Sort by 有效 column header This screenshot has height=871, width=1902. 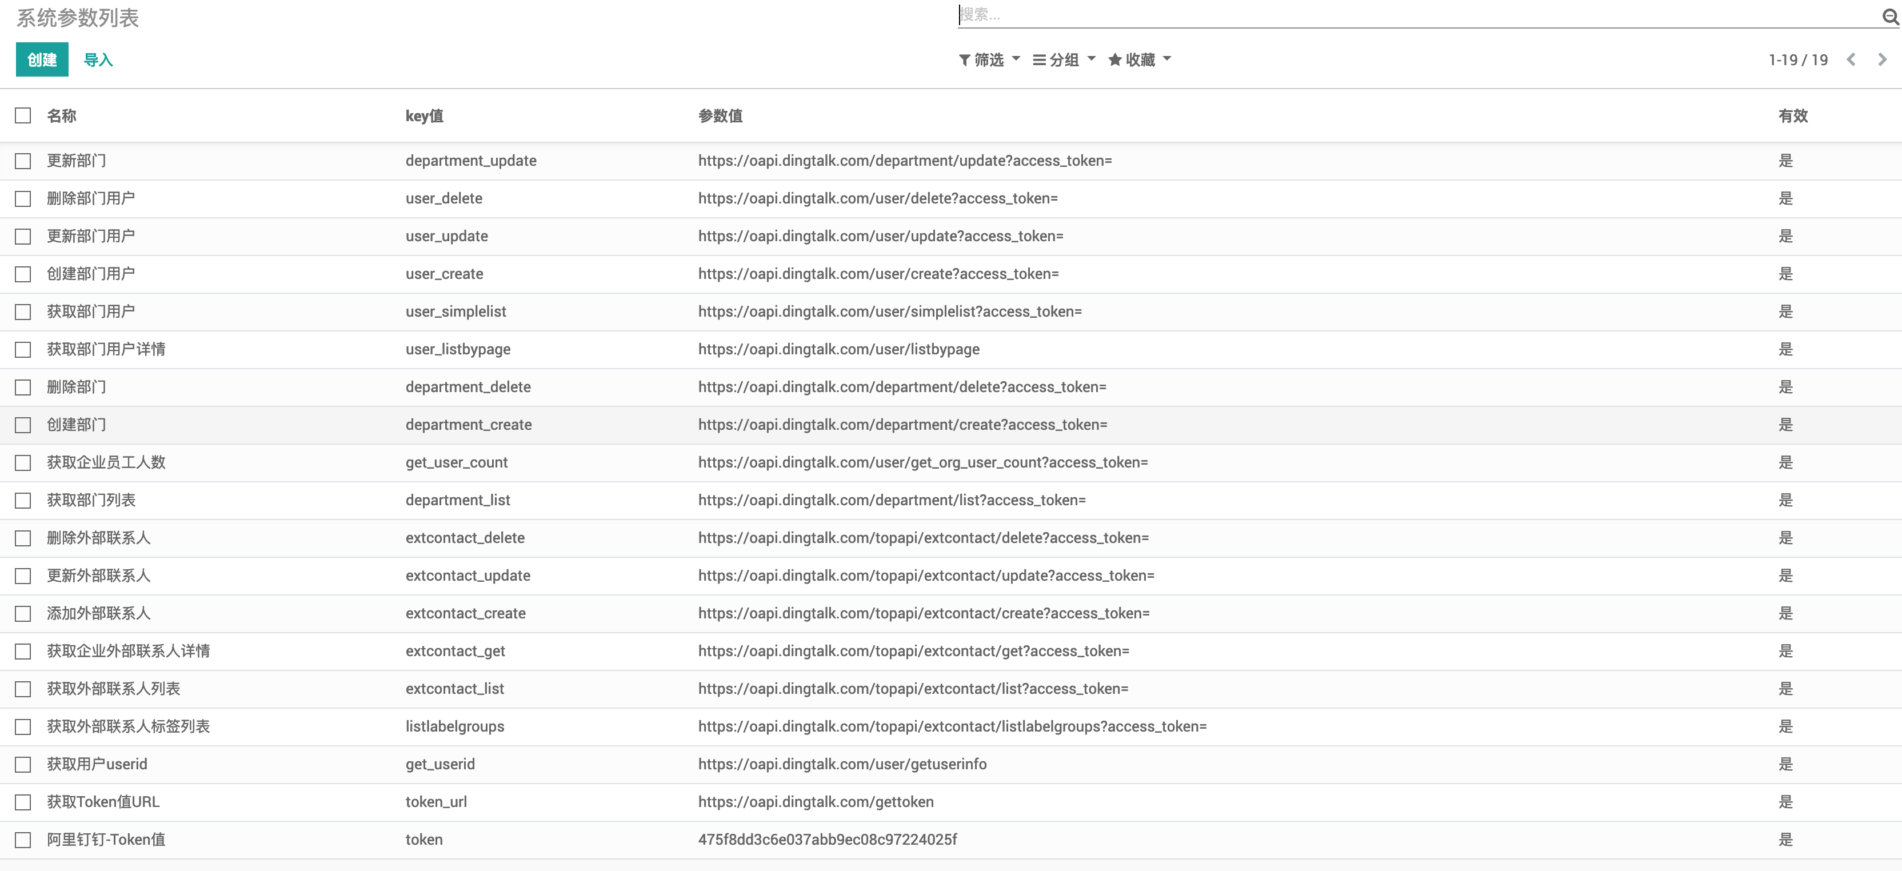click(1793, 116)
